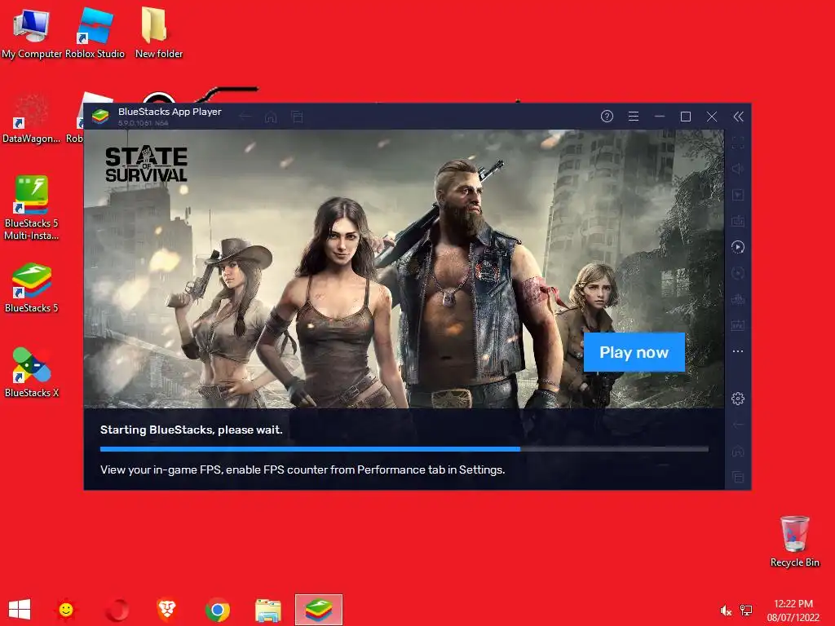
Task: Click the title bar recent apps icon
Action: click(x=297, y=117)
